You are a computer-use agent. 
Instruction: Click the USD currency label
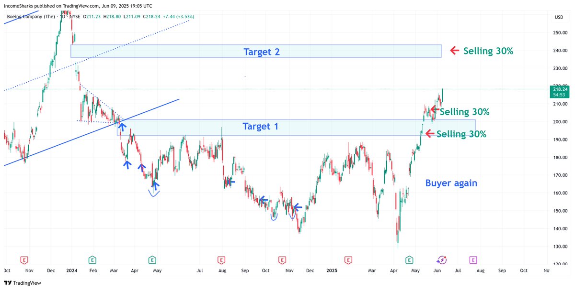pos(559,17)
